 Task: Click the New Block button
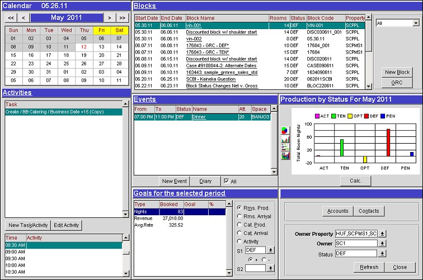[x=397, y=72]
